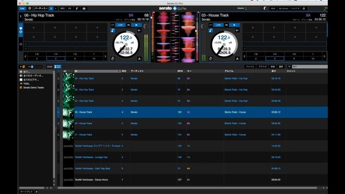Click the MIDI button
Screen dimensions: 345x194
[x=273, y=9]
